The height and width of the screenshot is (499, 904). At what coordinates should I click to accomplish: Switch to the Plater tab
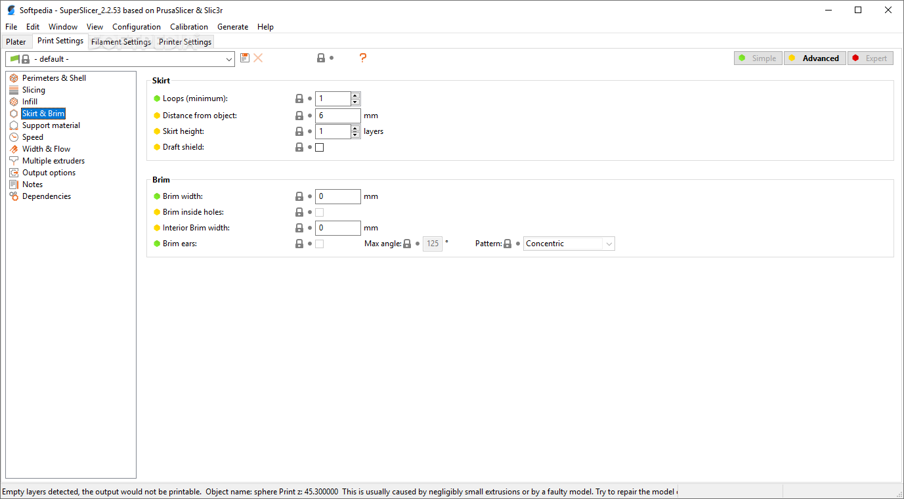(x=16, y=42)
